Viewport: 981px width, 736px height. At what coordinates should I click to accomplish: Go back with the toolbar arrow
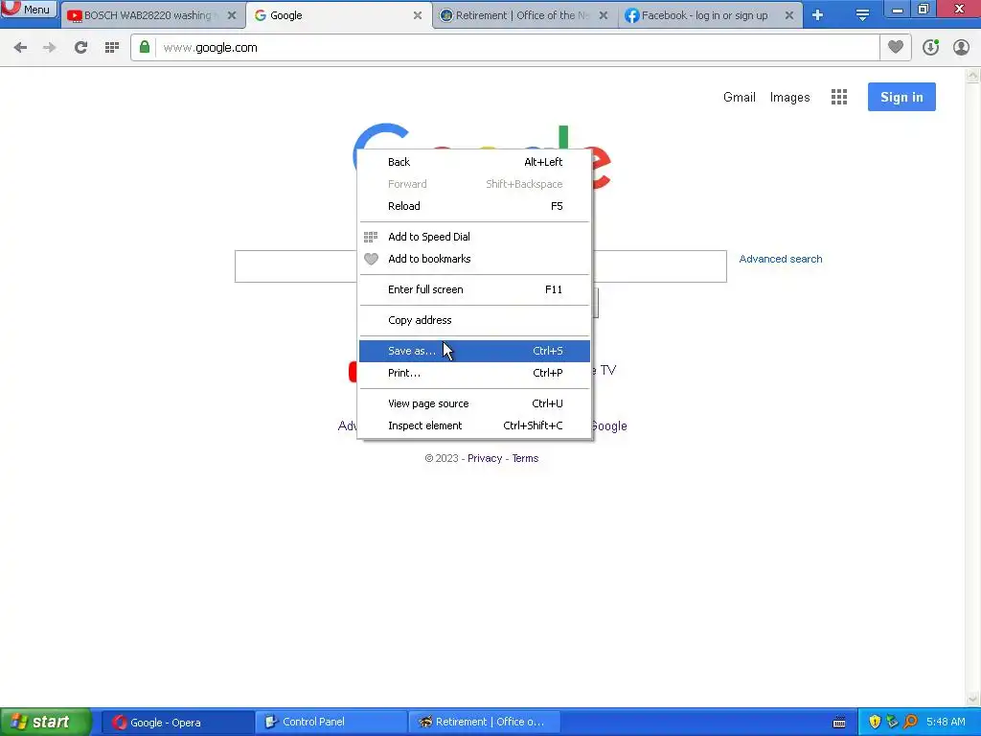click(20, 48)
